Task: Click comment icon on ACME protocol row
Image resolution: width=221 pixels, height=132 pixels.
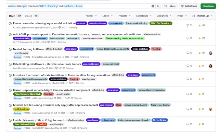Action: [188, 38]
